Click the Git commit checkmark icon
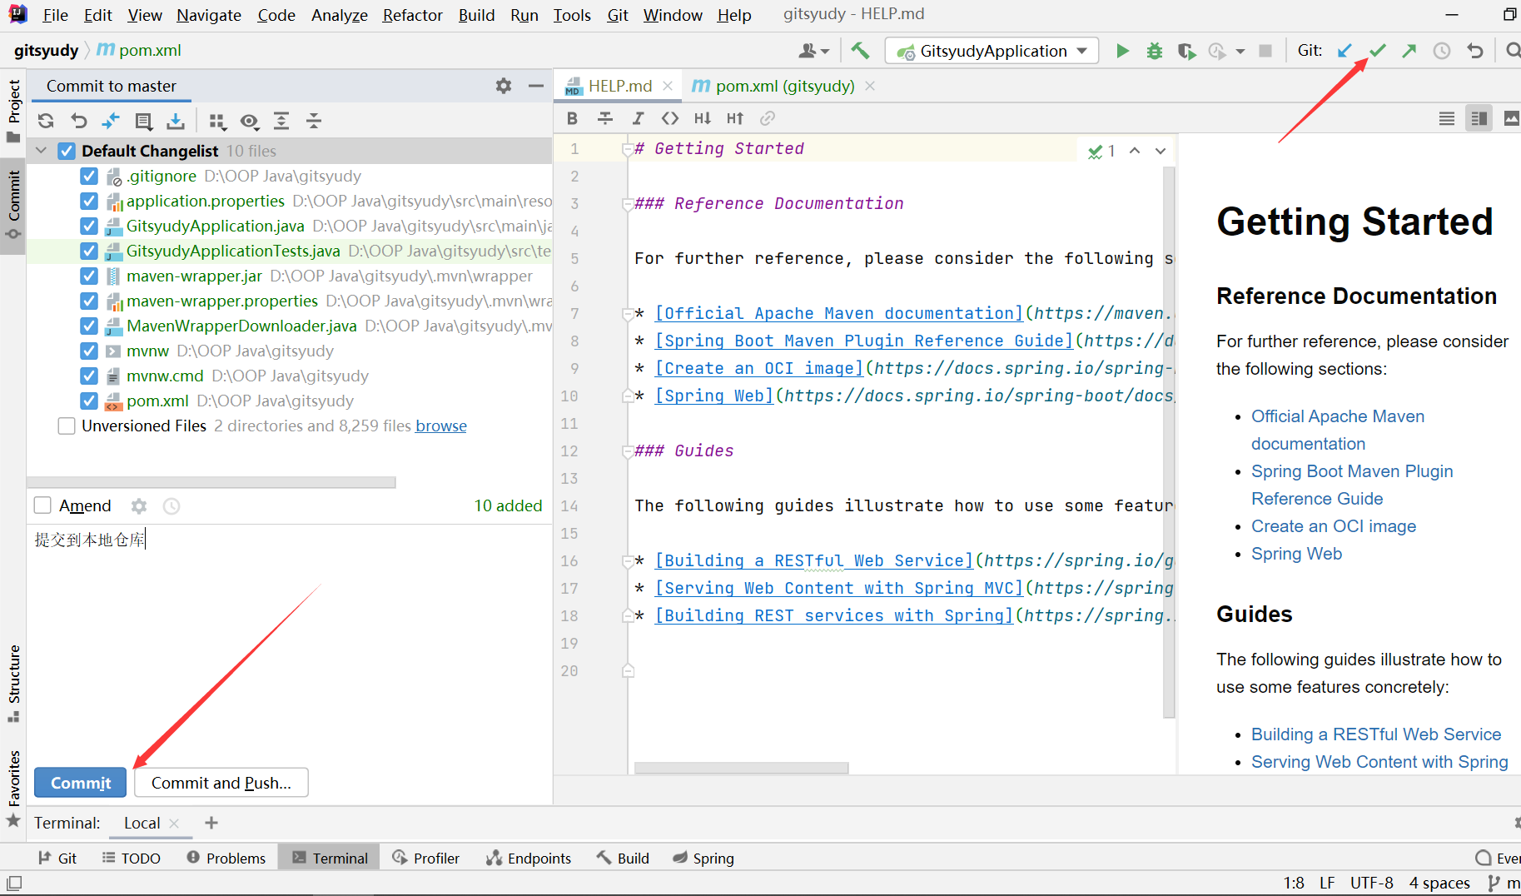Image resolution: width=1521 pixels, height=896 pixels. tap(1377, 51)
